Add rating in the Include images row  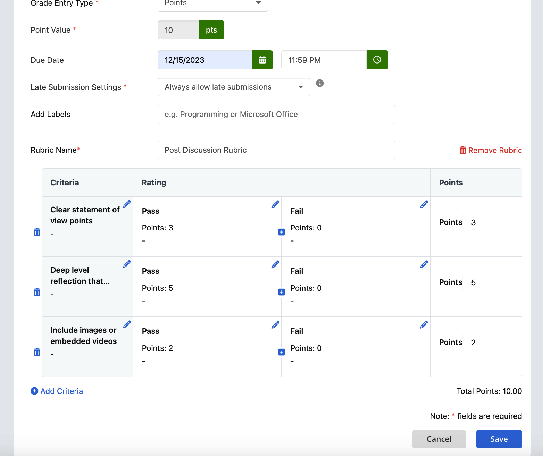(x=282, y=352)
